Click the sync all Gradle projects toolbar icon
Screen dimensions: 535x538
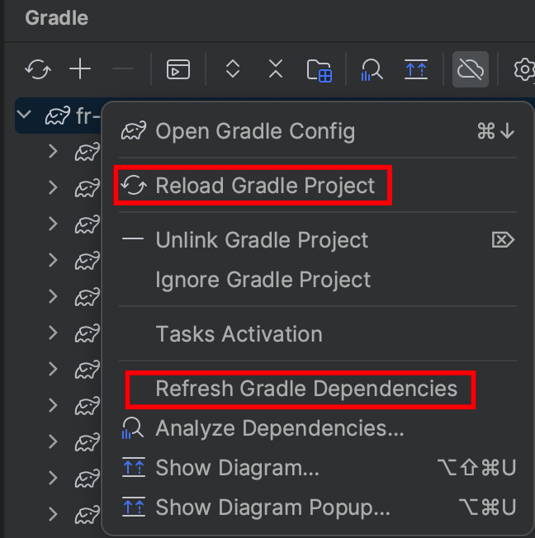point(38,69)
